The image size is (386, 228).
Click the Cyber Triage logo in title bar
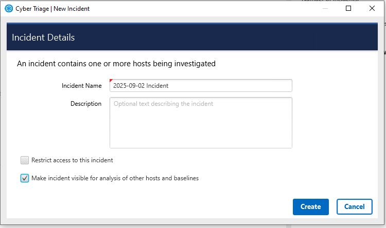coord(9,8)
